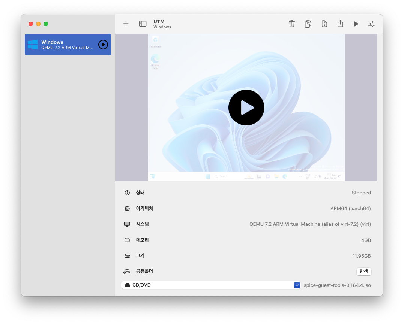Click the 공유폴더 shared drive icon
The height and width of the screenshot is (324, 404).
tap(127, 272)
